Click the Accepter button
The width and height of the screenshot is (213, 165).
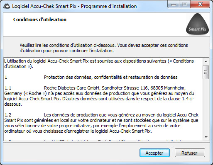tap(154, 153)
